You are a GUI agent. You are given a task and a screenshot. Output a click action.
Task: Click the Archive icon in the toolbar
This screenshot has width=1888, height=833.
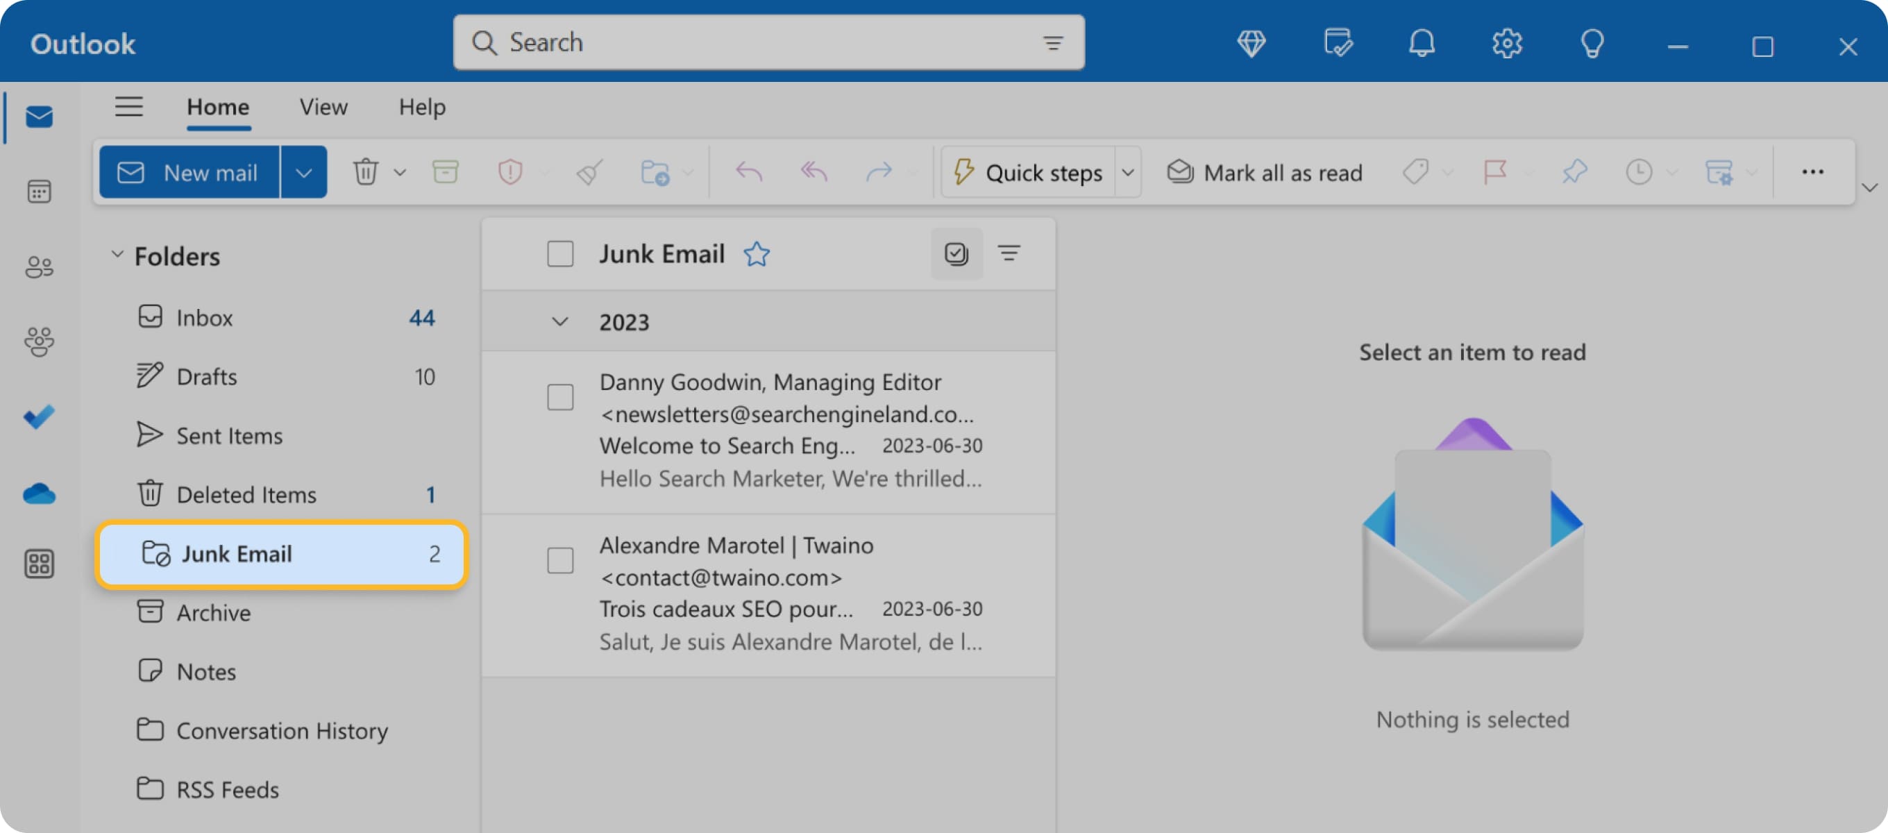tap(445, 171)
